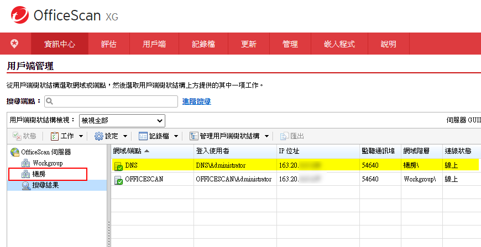This screenshot has height=247, width=481.
Task: Open the 用戶端 menu
Action: (x=154, y=44)
